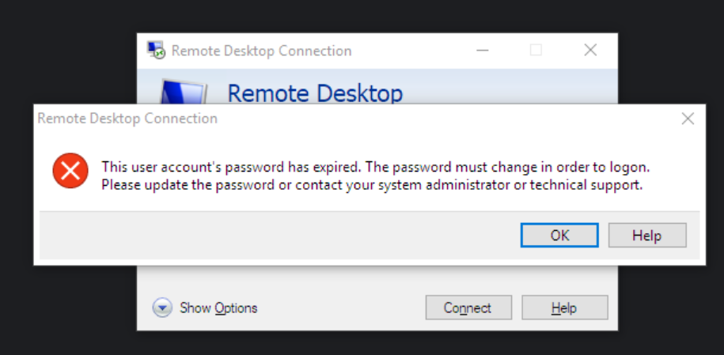The image size is (724, 355).
Task: Click the Remote Desktop Connection title bar icon
Action: [157, 51]
